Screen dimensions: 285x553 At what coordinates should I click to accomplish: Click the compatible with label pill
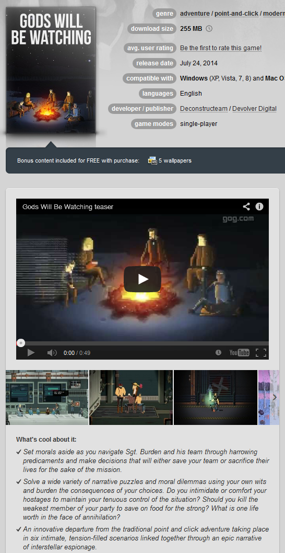(x=150, y=78)
